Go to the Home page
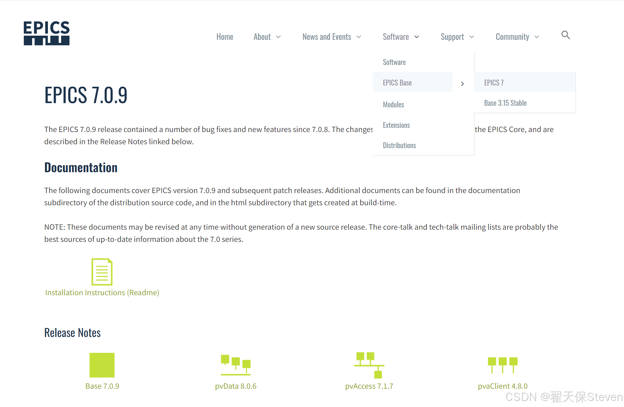Viewport: 624px width, 407px height. [x=225, y=37]
